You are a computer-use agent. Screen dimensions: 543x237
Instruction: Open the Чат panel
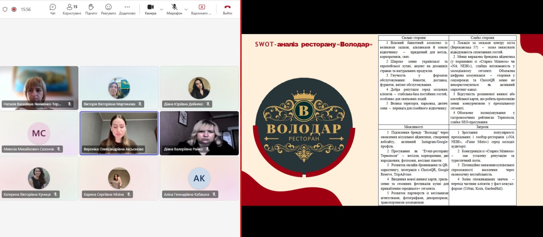[x=53, y=9]
